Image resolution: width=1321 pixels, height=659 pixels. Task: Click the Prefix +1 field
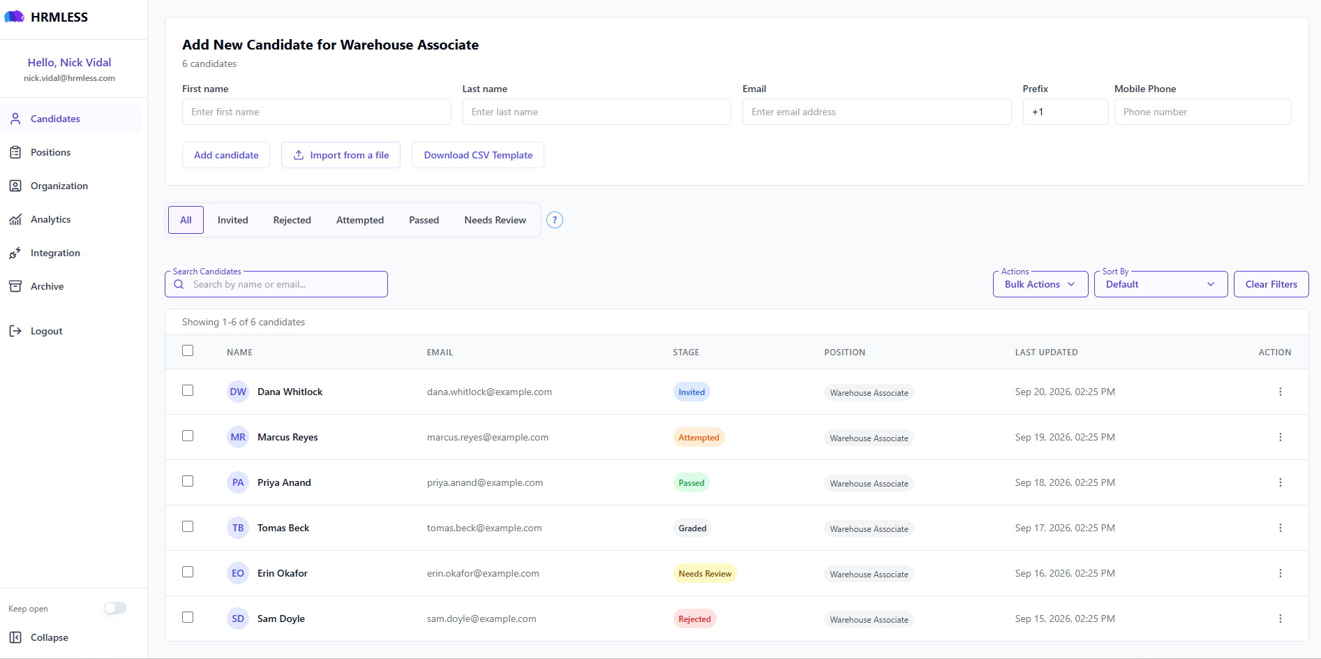click(1066, 112)
